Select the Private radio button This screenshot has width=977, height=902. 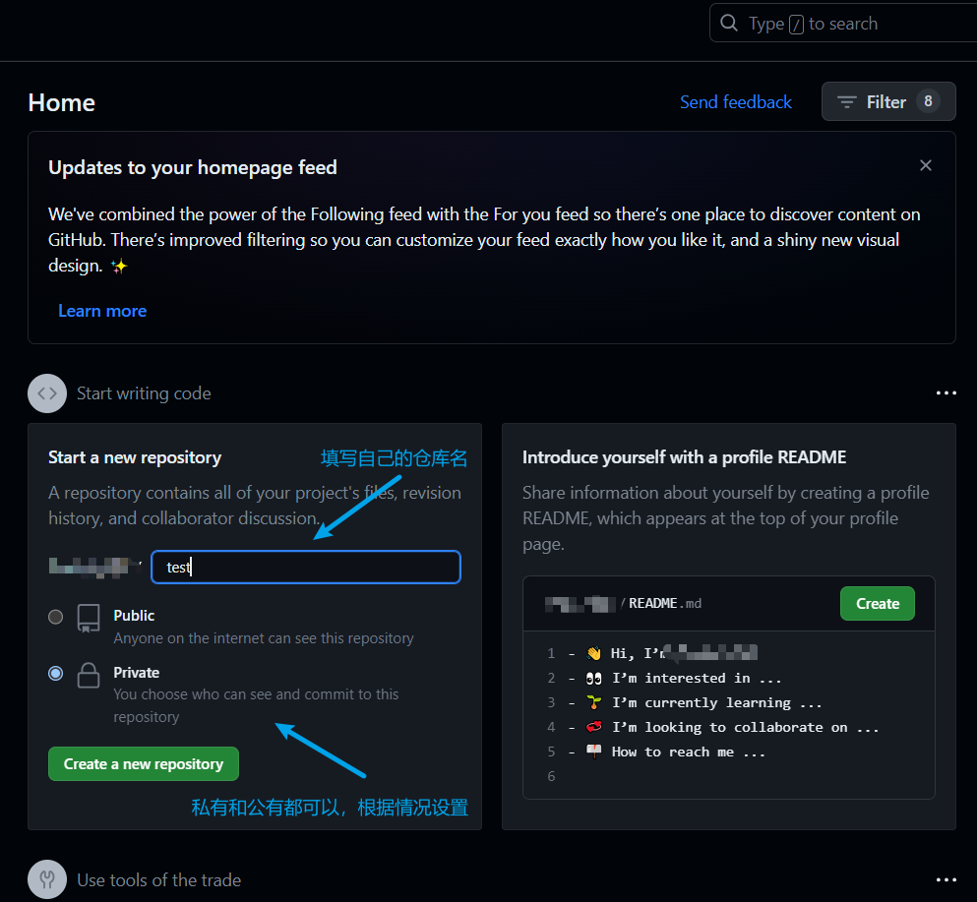click(x=55, y=674)
